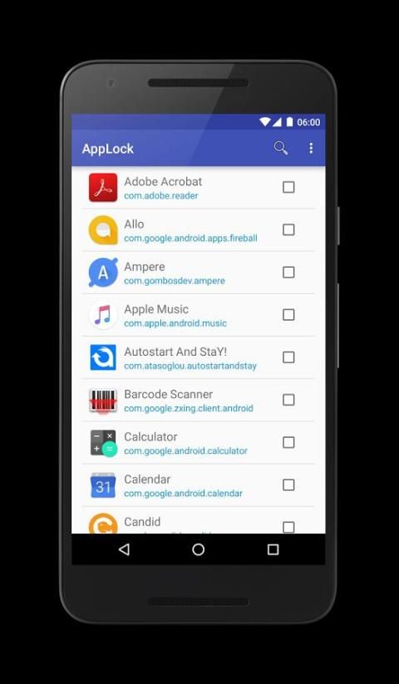The height and width of the screenshot is (684, 399).
Task: Tap the Barcode Scanner icon
Action: coord(103,401)
